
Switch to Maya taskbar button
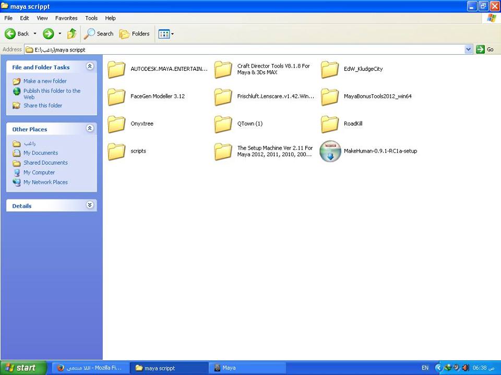point(247,368)
